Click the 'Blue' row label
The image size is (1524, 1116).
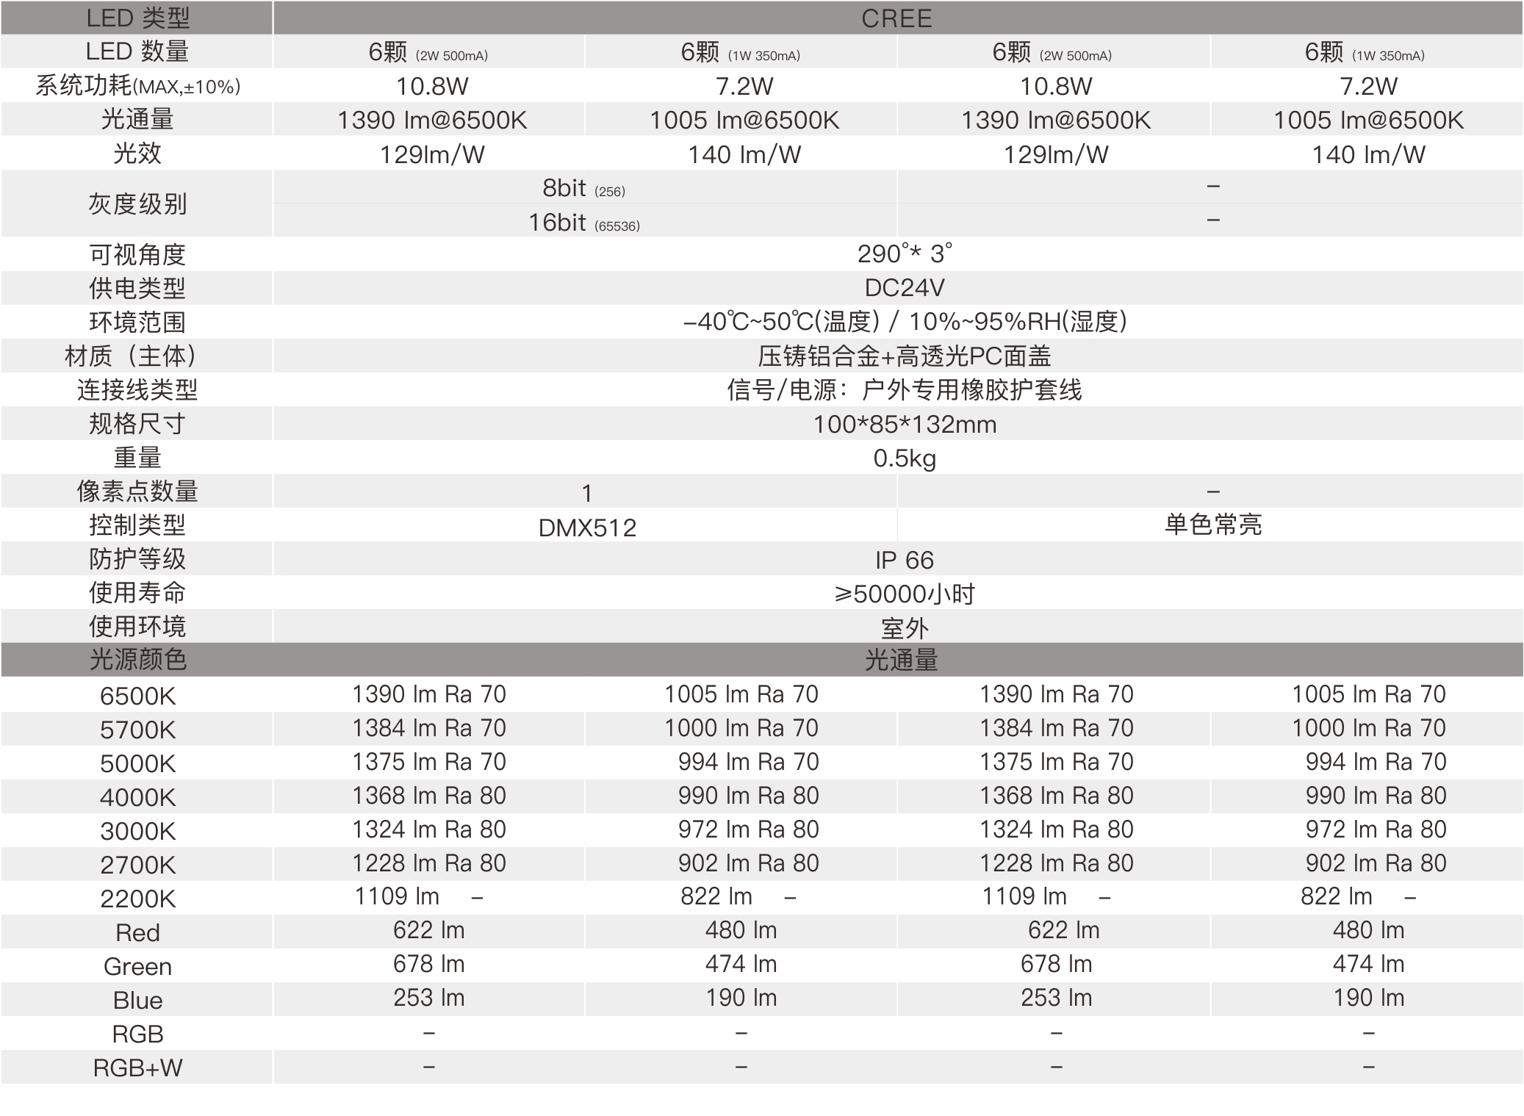click(137, 999)
